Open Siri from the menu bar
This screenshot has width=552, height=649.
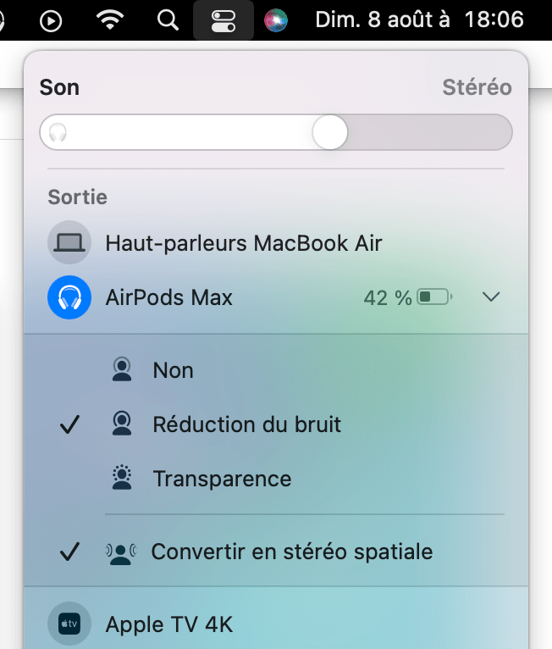[x=275, y=20]
